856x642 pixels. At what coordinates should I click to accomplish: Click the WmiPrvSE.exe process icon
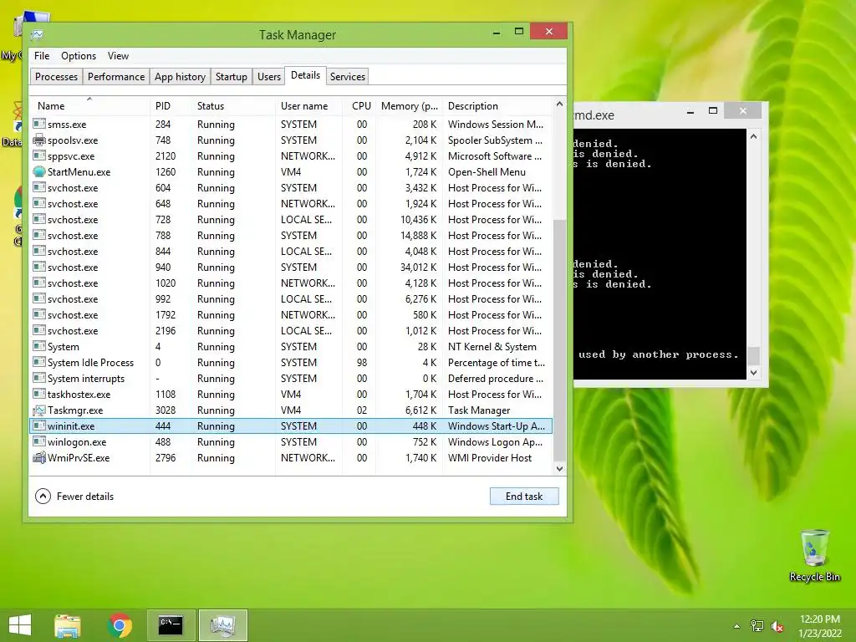pos(38,457)
